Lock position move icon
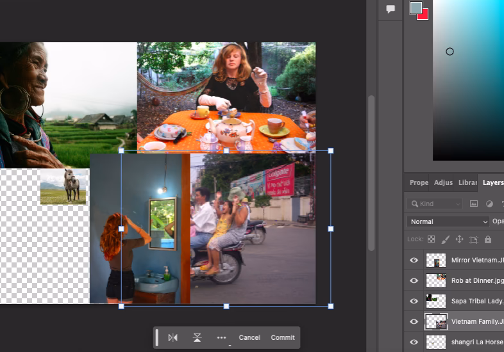 pyautogui.click(x=459, y=239)
